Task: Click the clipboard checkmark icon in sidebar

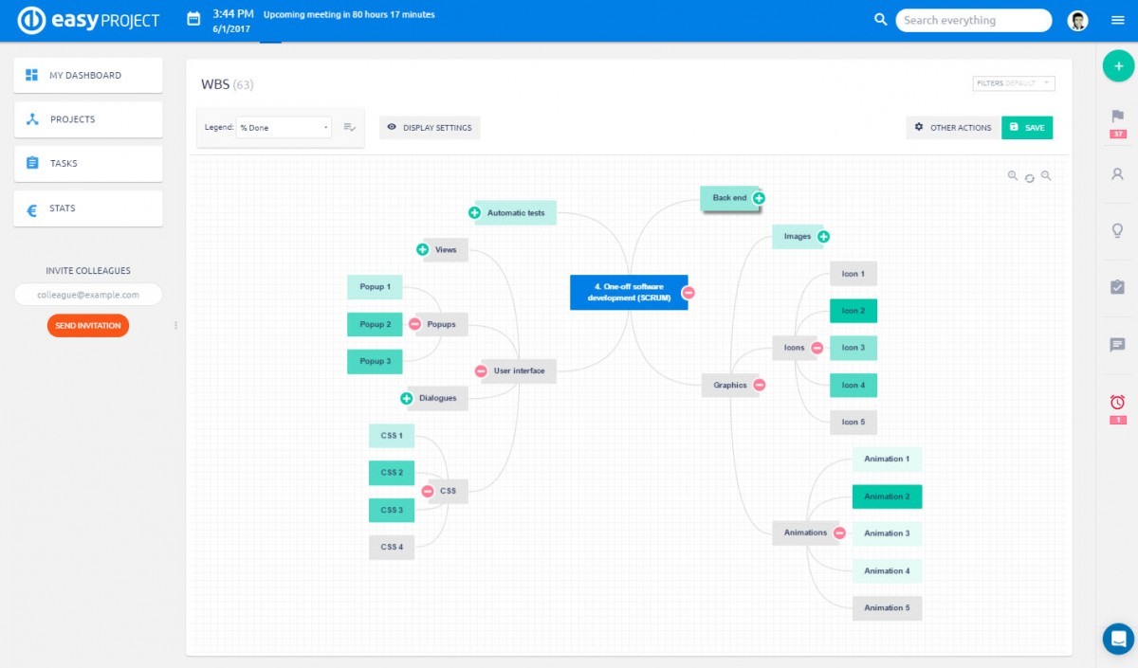Action: pyautogui.click(x=1117, y=287)
